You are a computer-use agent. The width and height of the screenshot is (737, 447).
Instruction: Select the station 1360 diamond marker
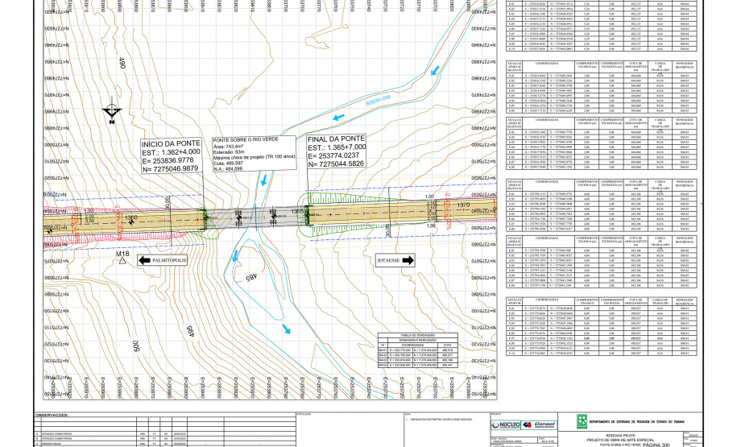(131, 221)
